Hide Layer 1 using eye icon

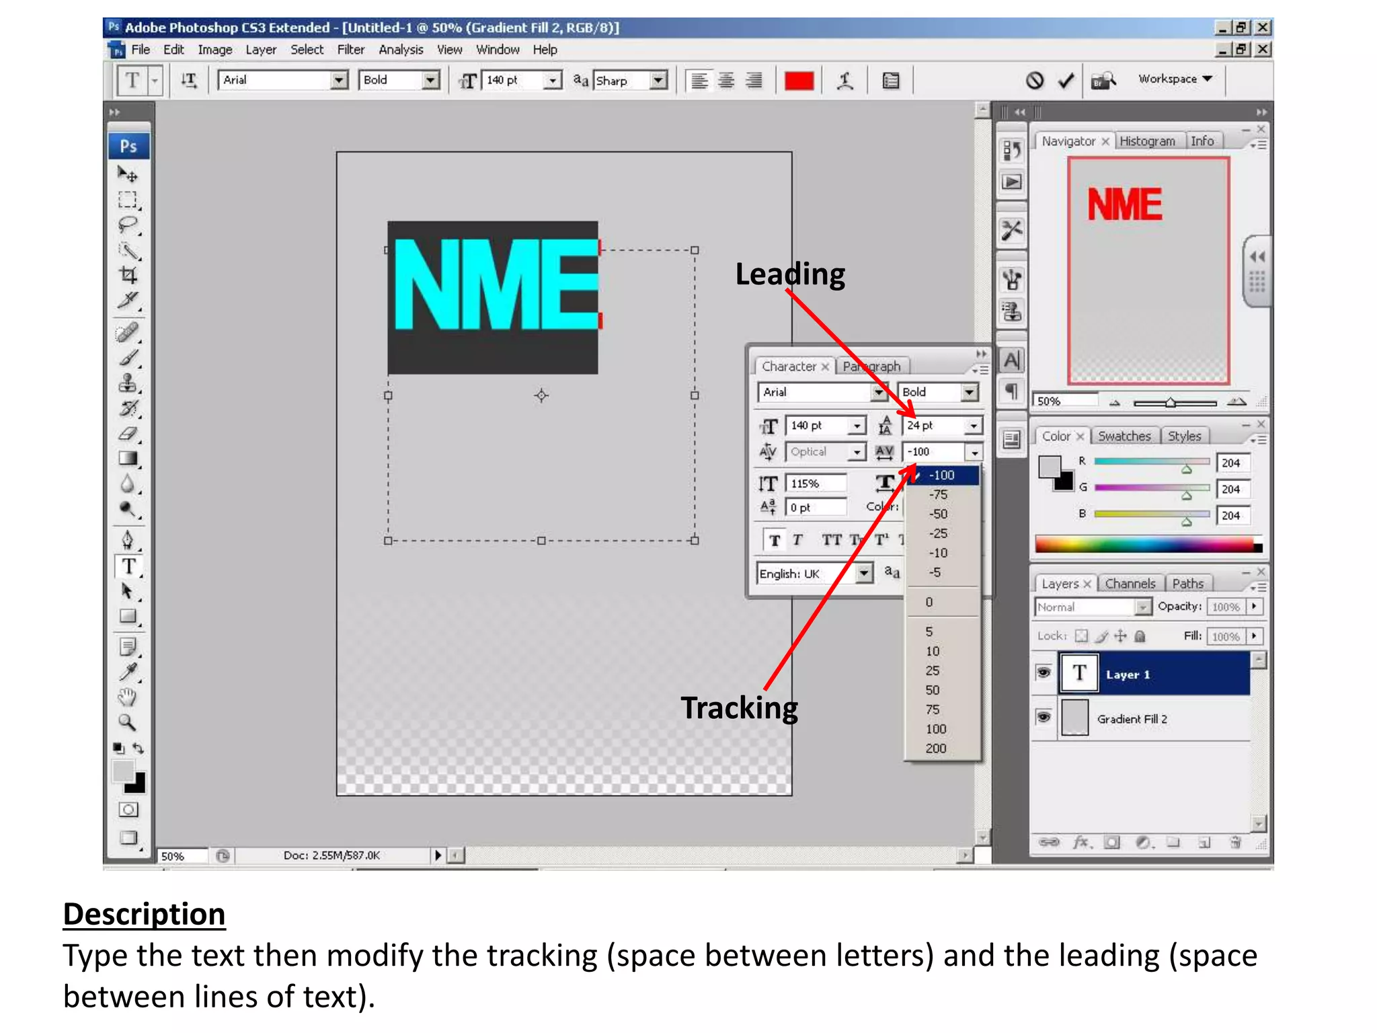1044,673
